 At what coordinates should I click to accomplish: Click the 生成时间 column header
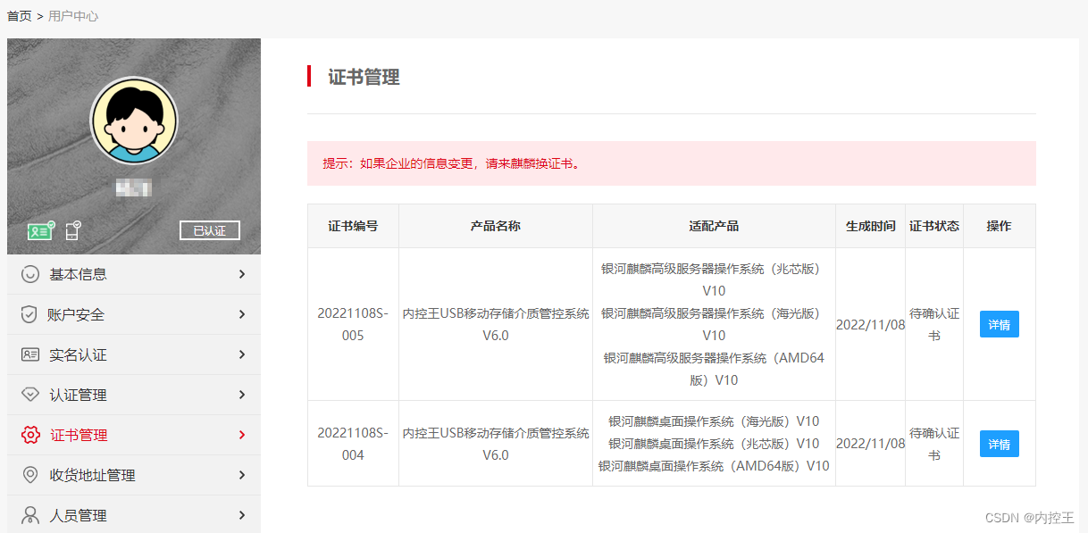(870, 226)
